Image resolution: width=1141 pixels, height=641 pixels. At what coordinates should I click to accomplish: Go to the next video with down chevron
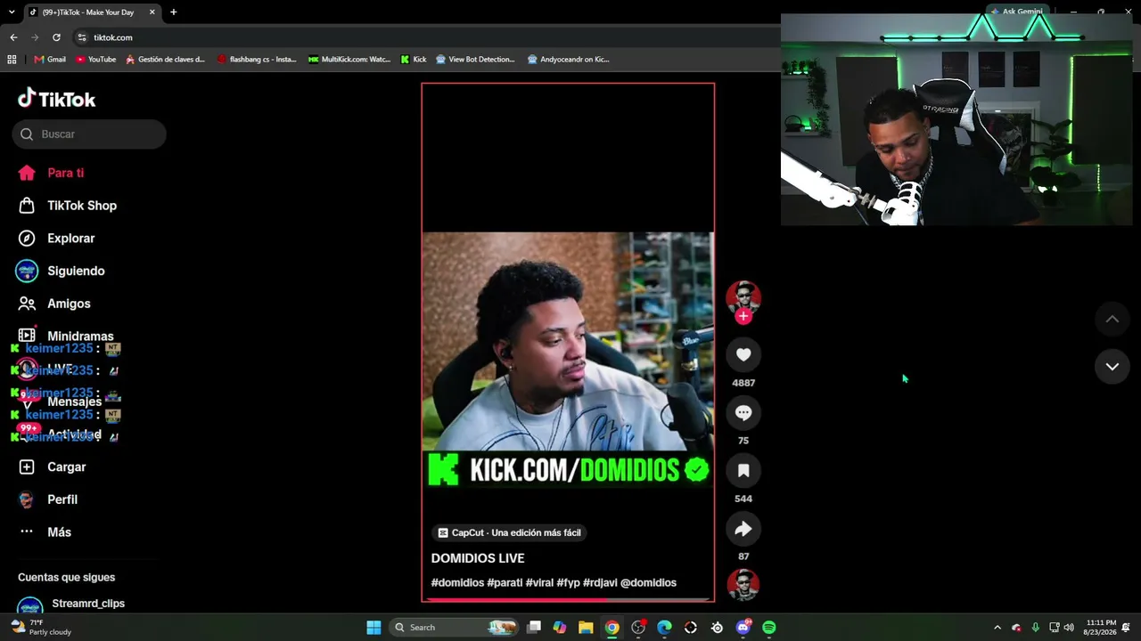(1112, 367)
